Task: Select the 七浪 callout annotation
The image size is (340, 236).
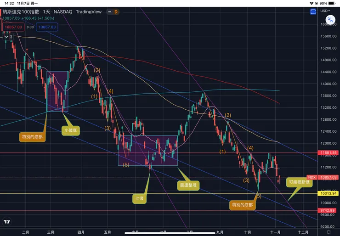Action: [x=139, y=198]
